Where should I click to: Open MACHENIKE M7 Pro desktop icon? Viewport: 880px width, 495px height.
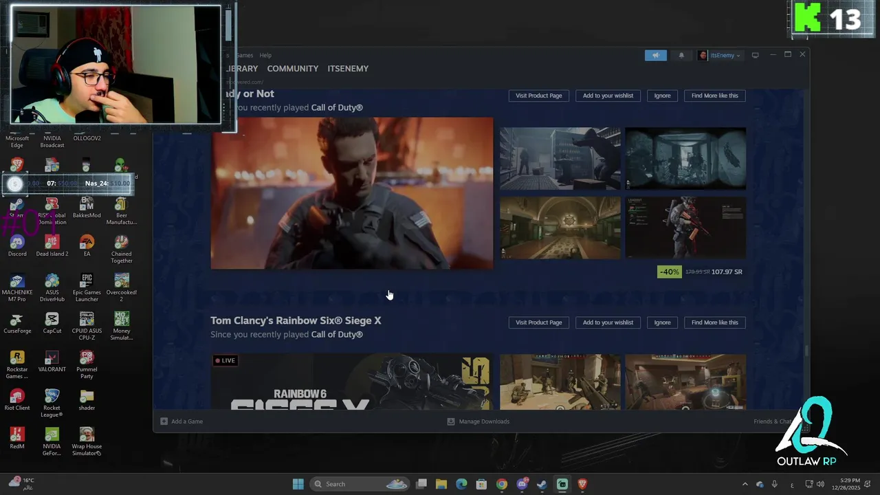tap(17, 287)
